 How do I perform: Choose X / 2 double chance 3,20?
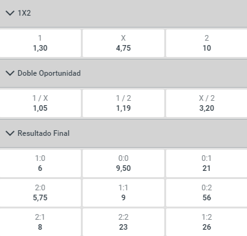tap(206, 103)
